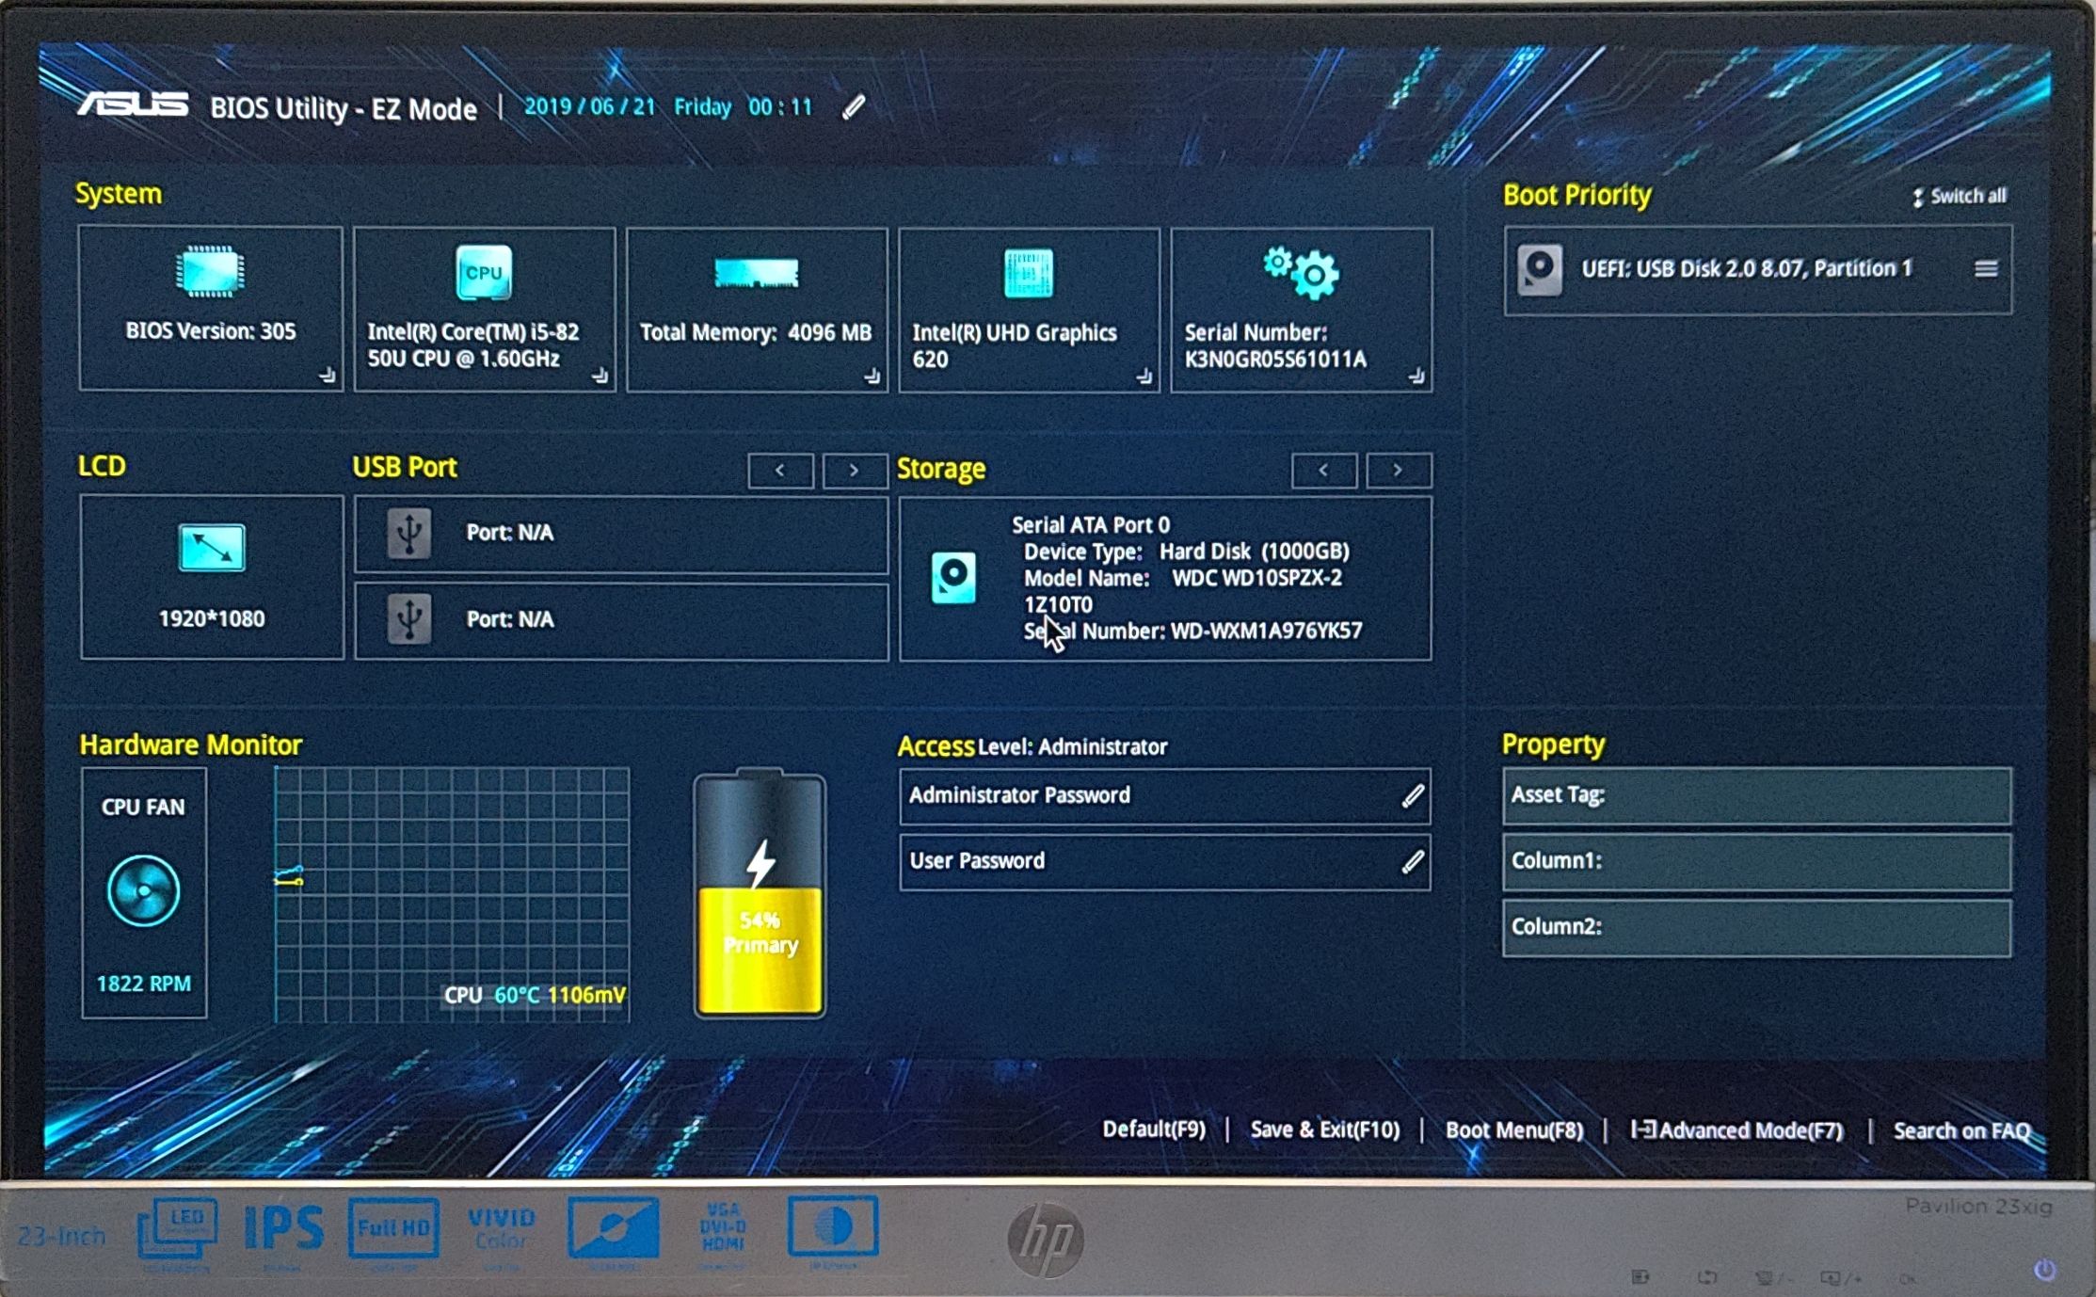Click the CPU fan icon
The image size is (2096, 1297).
tap(143, 890)
